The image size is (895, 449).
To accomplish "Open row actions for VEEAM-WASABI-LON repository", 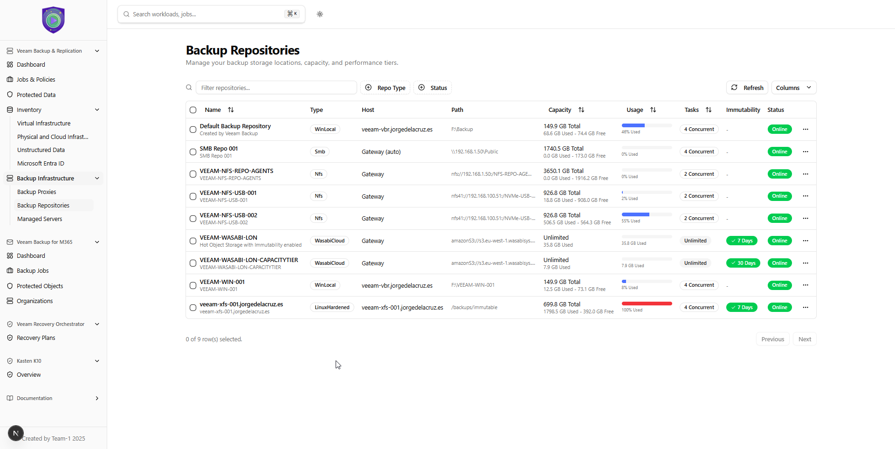I will click(x=805, y=241).
